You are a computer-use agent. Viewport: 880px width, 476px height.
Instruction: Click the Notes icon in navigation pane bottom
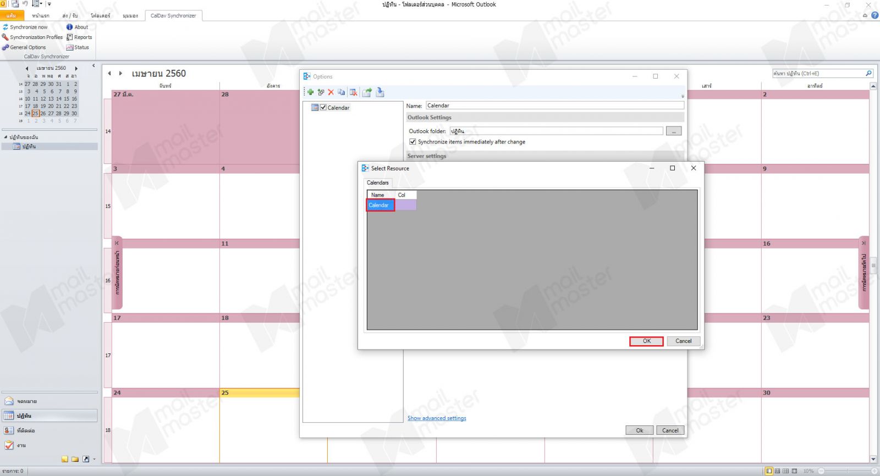(65, 459)
